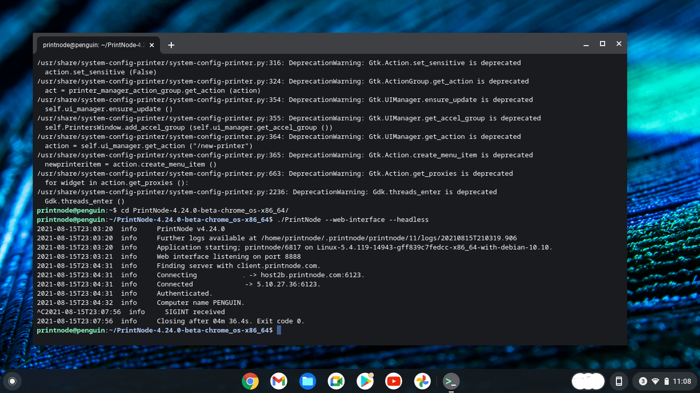Viewport: 700px width, 393px height.
Task: Open Google Photos from the shelf
Action: click(x=423, y=381)
